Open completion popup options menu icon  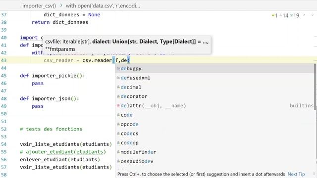click(314, 174)
